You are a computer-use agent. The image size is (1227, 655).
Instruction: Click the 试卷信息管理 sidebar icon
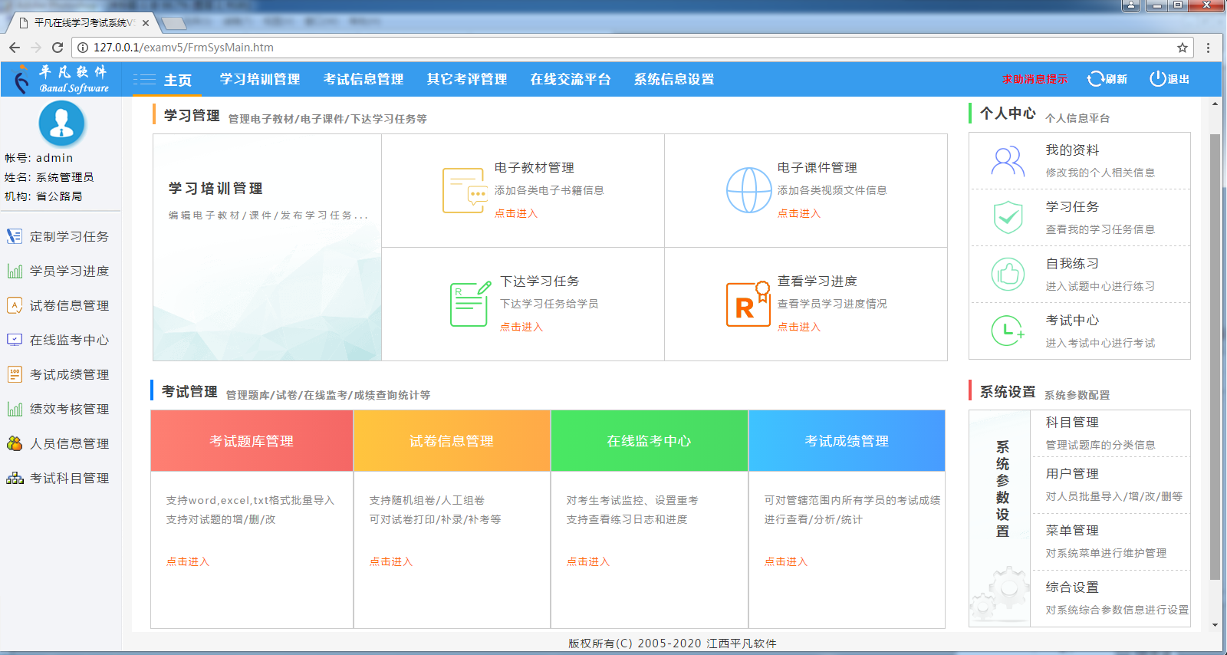(x=15, y=305)
